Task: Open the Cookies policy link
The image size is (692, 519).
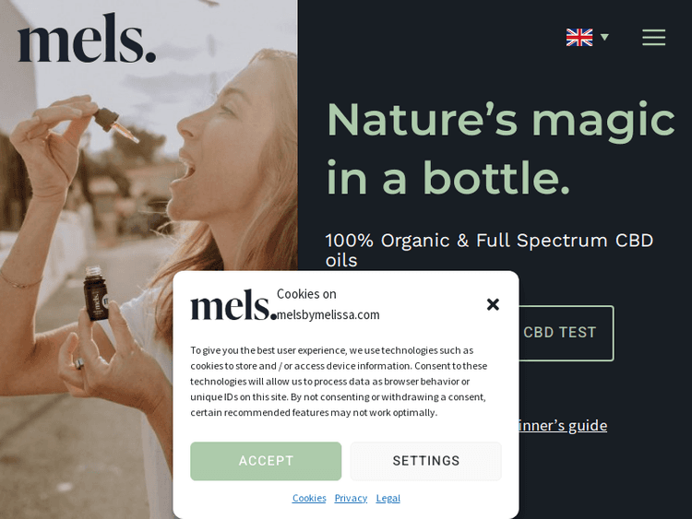Action: tap(309, 498)
